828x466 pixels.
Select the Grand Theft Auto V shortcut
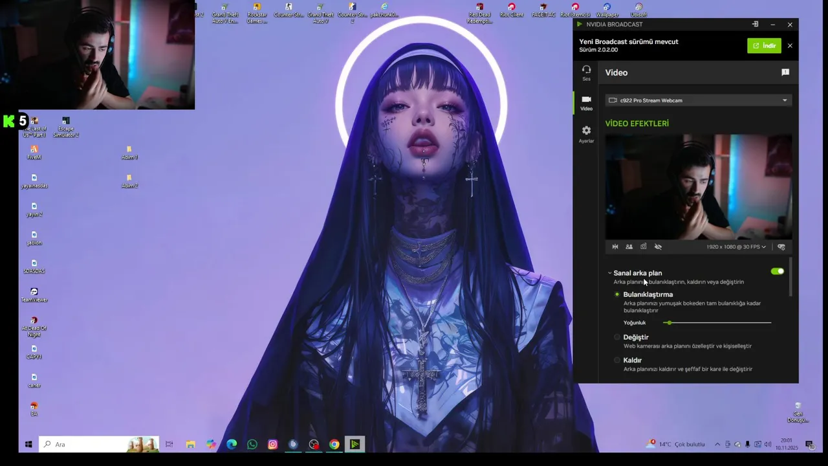[320, 14]
